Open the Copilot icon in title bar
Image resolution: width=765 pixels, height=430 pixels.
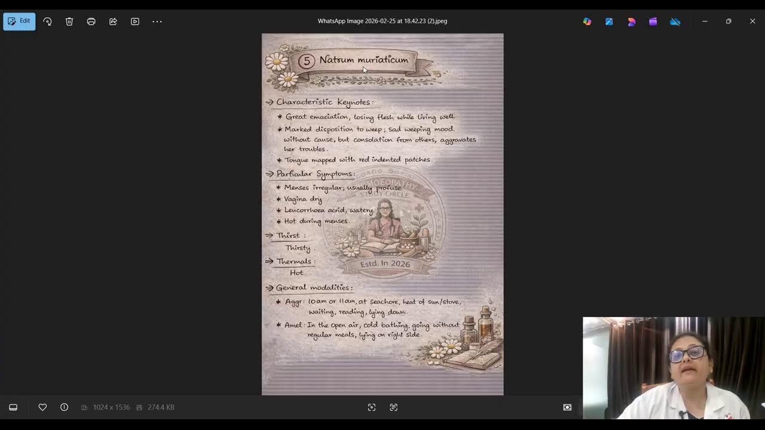[587, 21]
